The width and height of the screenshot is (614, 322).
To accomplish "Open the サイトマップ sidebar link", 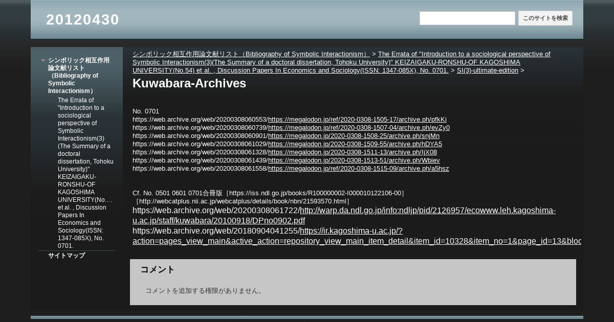I will coord(67,256).
